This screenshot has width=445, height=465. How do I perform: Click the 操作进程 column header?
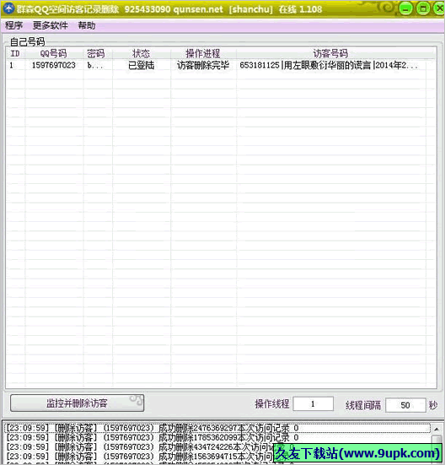pyautogui.click(x=203, y=54)
